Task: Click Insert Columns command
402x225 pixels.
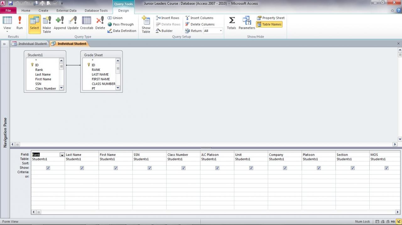Action: click(x=199, y=18)
